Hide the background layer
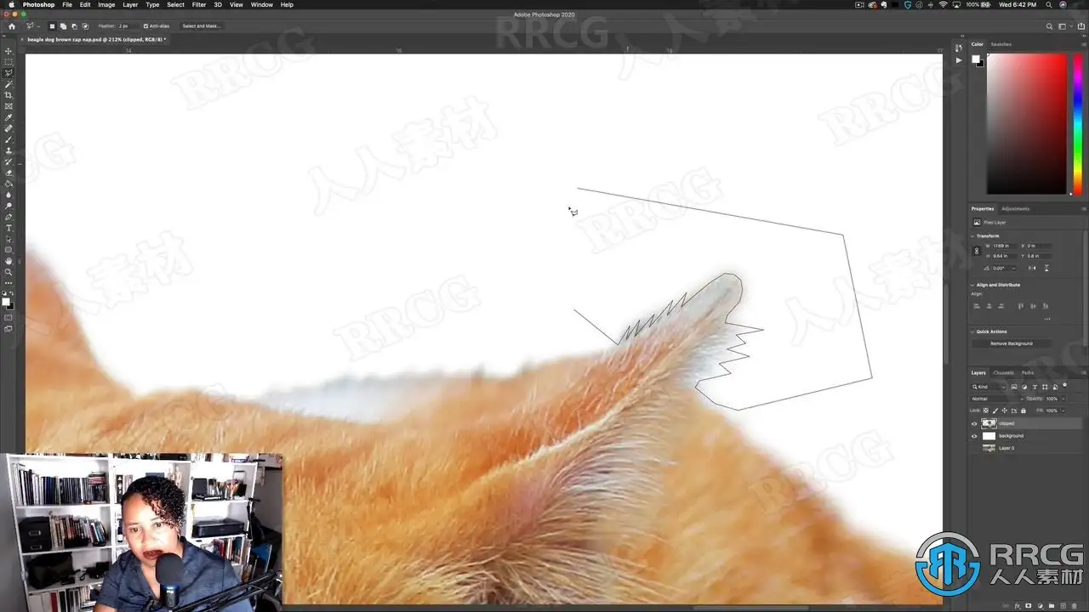Screen dimensions: 1089x612 pyautogui.click(x=974, y=436)
